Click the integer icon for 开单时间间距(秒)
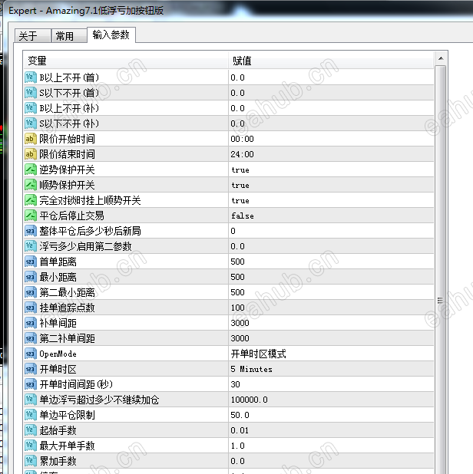 coord(30,384)
